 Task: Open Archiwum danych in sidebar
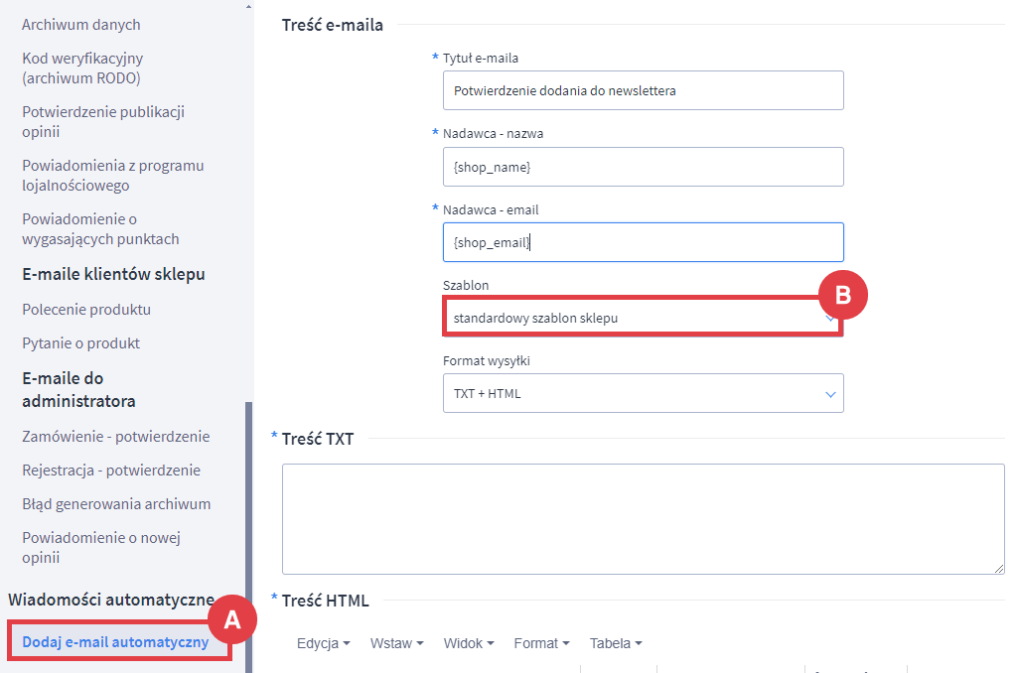tap(81, 24)
